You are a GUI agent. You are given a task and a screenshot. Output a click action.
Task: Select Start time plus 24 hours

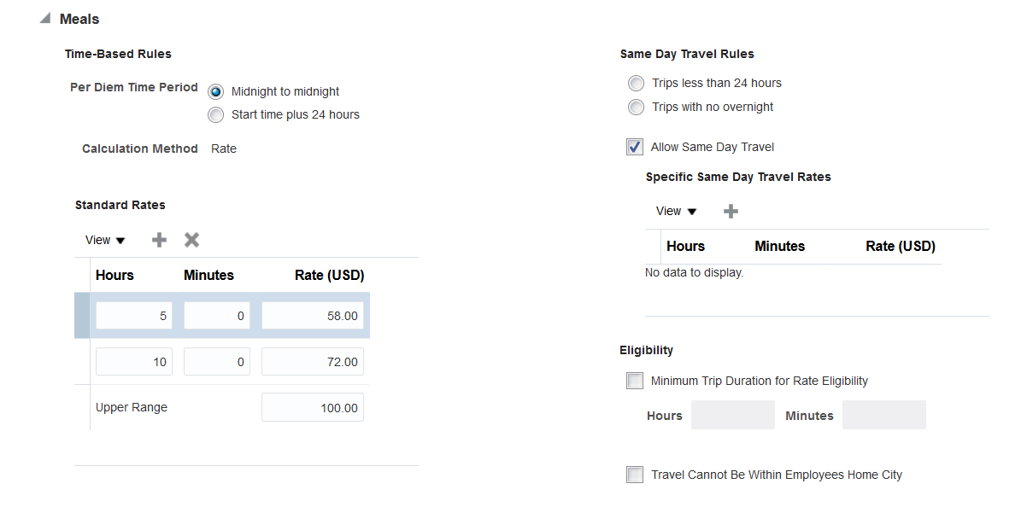pos(216,115)
